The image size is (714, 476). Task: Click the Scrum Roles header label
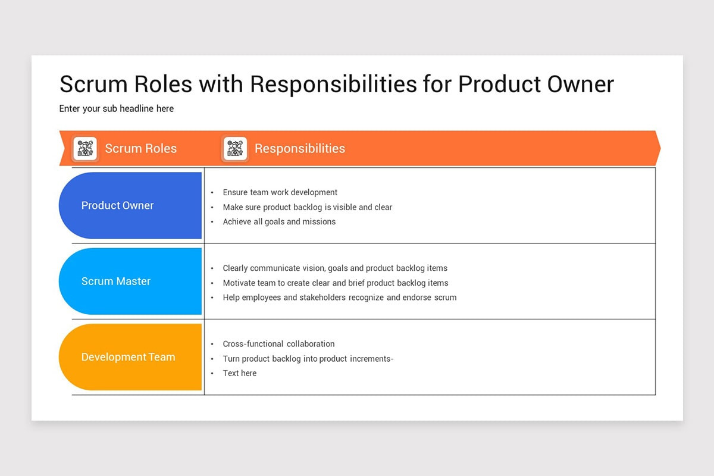click(140, 149)
